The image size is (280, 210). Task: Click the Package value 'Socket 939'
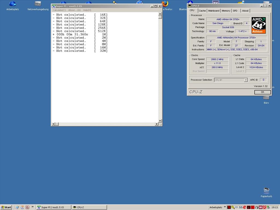tap(228, 27)
